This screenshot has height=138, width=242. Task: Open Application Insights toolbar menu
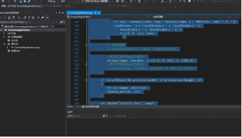coord(222,1)
